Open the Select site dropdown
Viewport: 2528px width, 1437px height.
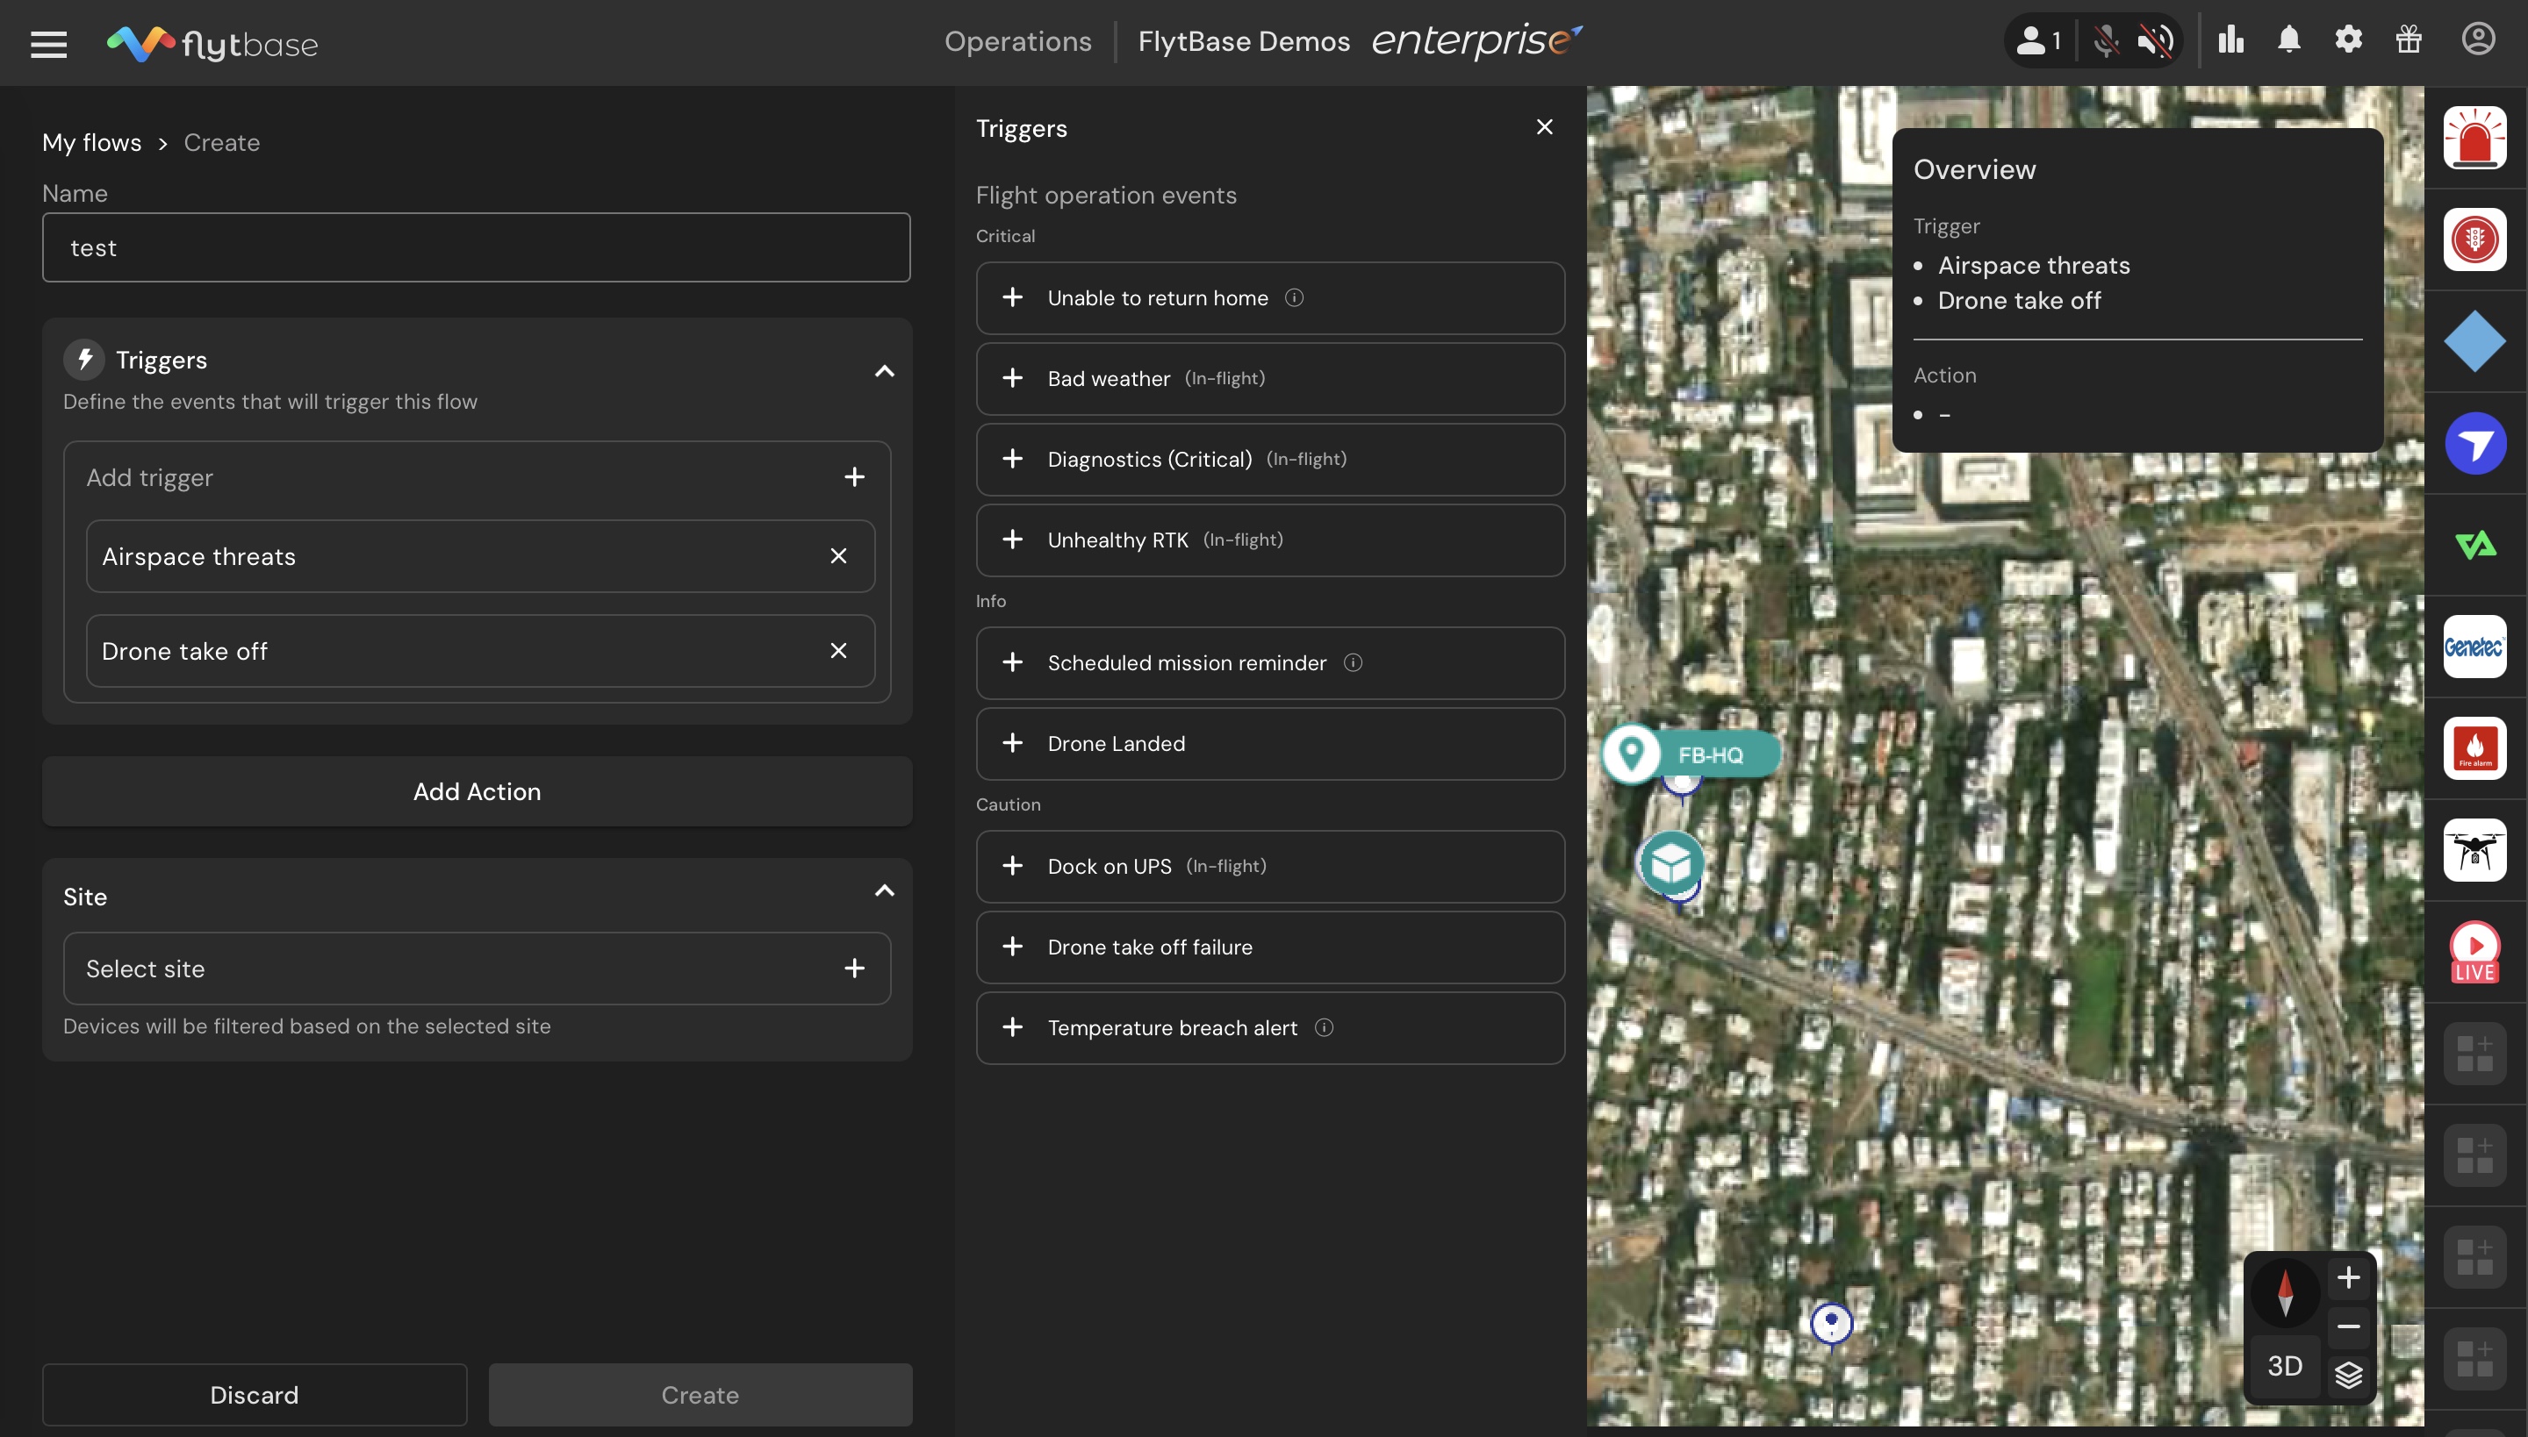[476, 969]
